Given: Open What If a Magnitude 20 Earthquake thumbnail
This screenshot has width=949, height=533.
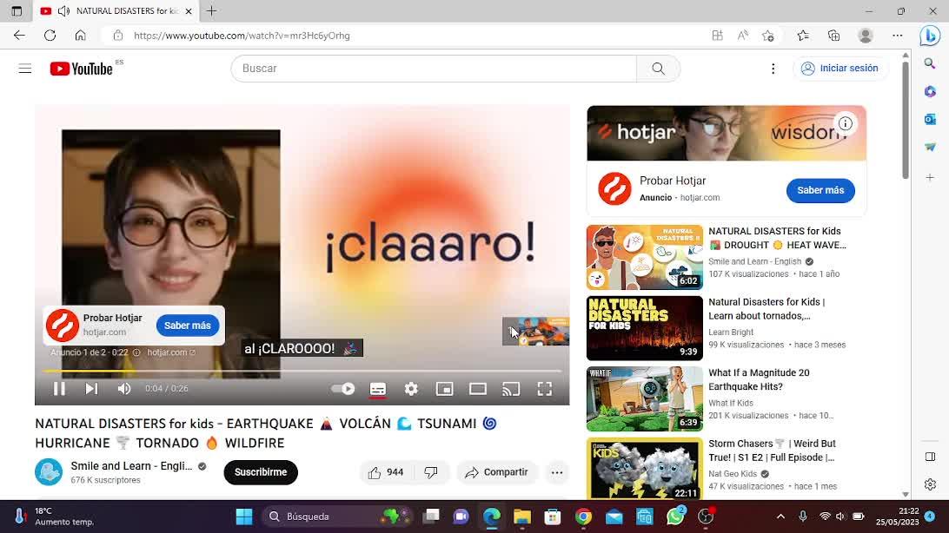Looking at the screenshot, I should coord(645,398).
